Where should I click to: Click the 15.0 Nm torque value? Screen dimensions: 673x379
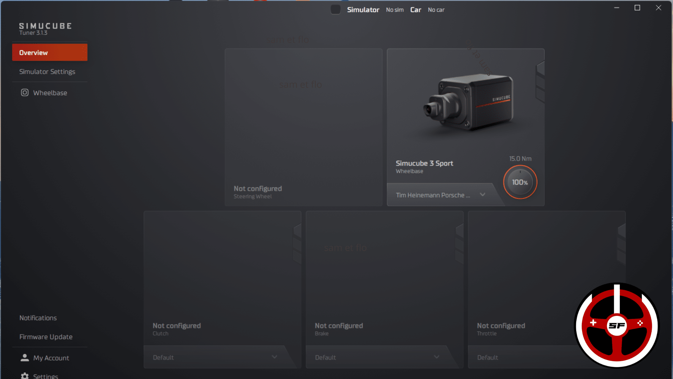tap(520, 159)
